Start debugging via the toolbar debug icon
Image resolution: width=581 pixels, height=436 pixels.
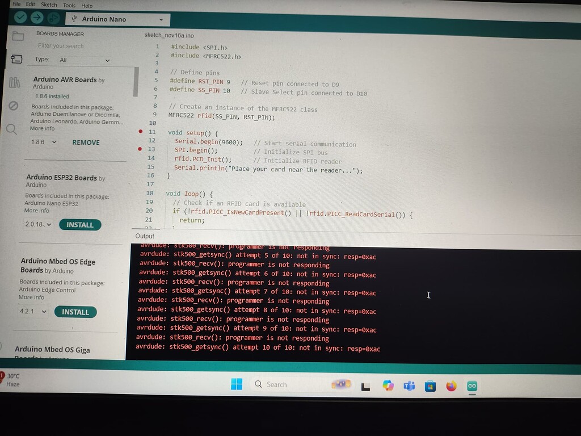(53, 18)
